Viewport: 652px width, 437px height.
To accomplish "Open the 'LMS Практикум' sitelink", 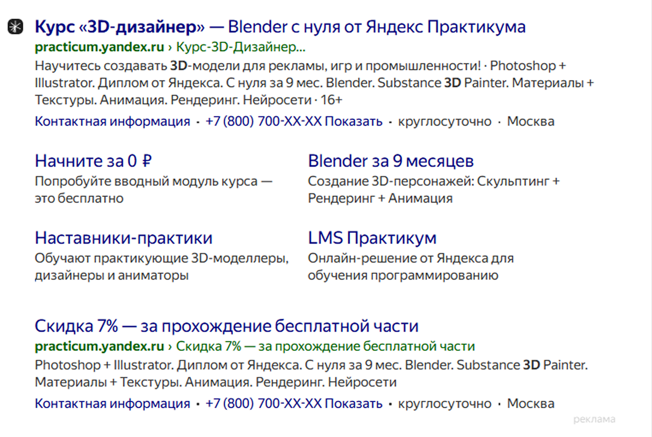I will tap(372, 238).
